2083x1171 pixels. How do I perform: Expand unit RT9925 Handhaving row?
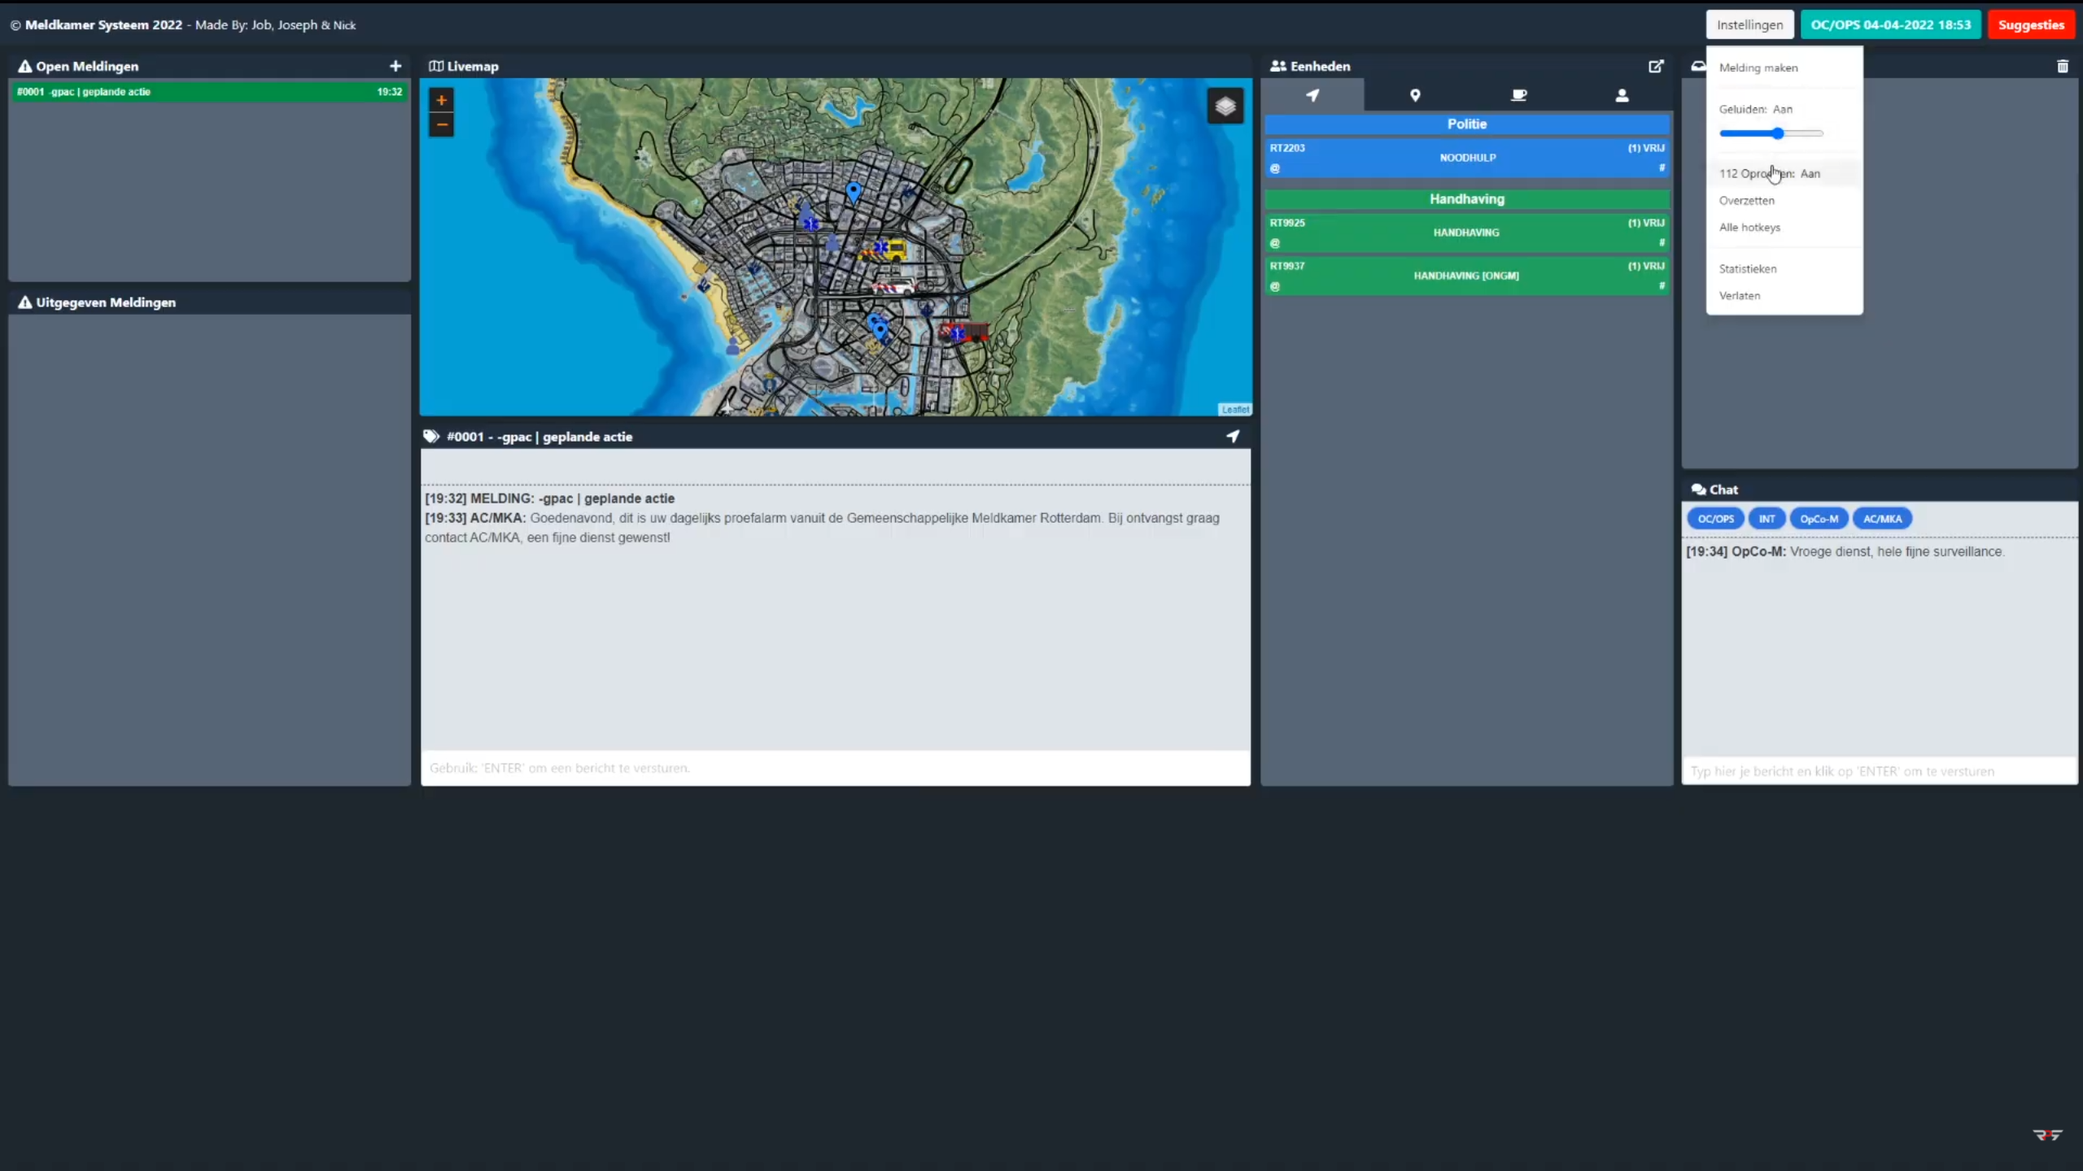pyautogui.click(x=1466, y=233)
